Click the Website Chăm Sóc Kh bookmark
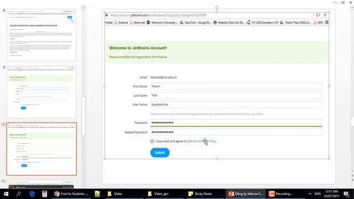The width and height of the screenshot is (354, 199). point(229,23)
